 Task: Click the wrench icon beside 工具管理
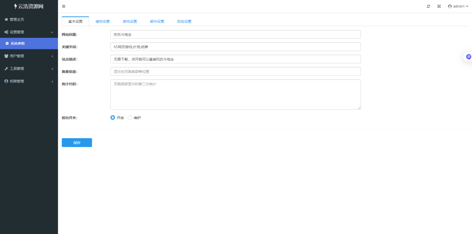click(6, 69)
